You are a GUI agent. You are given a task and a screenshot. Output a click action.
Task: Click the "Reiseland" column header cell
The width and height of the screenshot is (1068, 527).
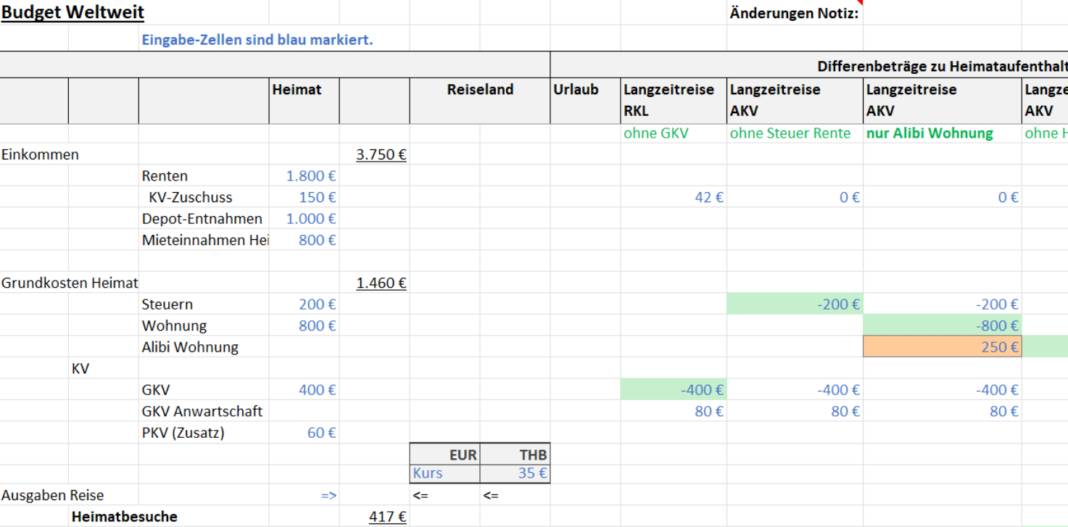click(x=479, y=90)
